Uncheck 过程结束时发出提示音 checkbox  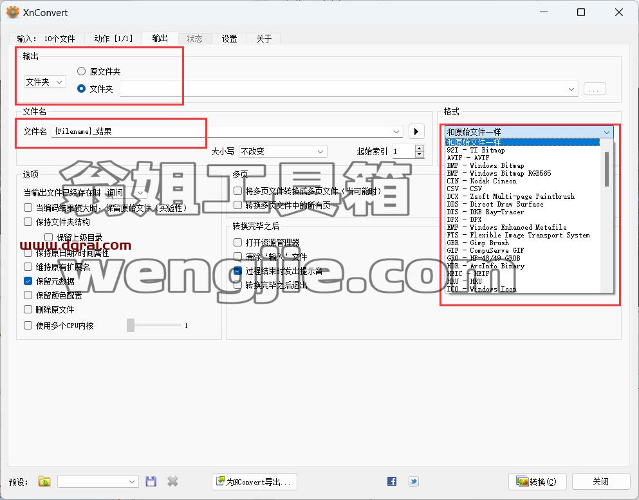237,270
